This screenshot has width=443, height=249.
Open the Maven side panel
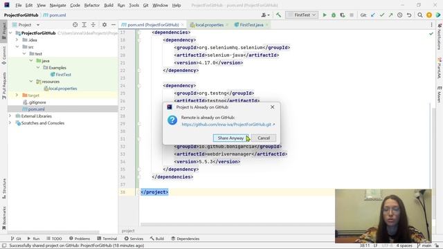(440, 95)
